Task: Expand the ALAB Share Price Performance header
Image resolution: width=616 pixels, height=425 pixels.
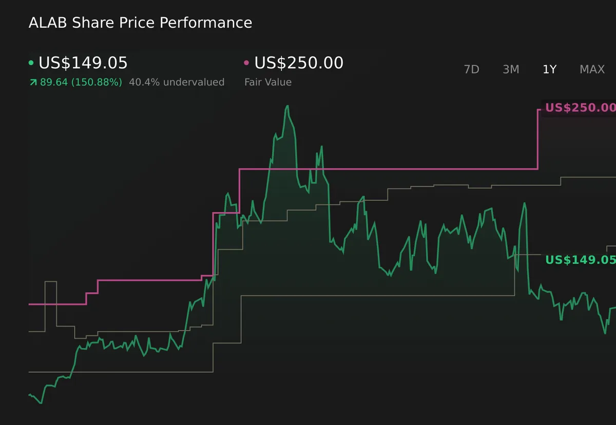Action: (140, 23)
